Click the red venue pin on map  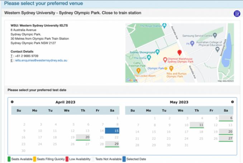[x=180, y=53]
